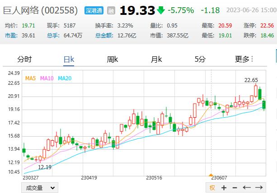This screenshot has height=193, width=277.
Task: Move chart left with left arrow
Action: (247, 187)
